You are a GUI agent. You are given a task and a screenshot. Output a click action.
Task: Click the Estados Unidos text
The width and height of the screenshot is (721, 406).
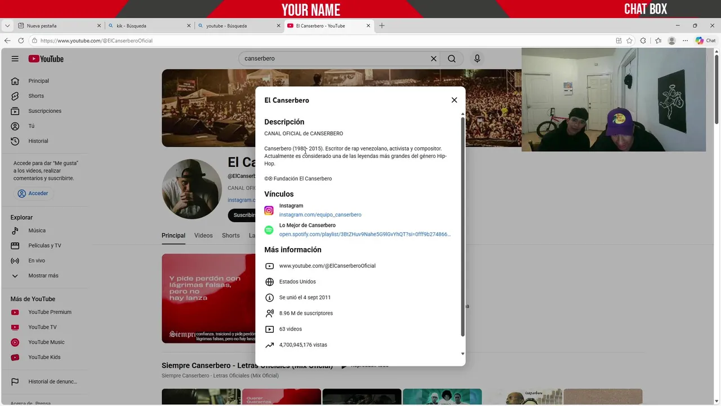297,281
